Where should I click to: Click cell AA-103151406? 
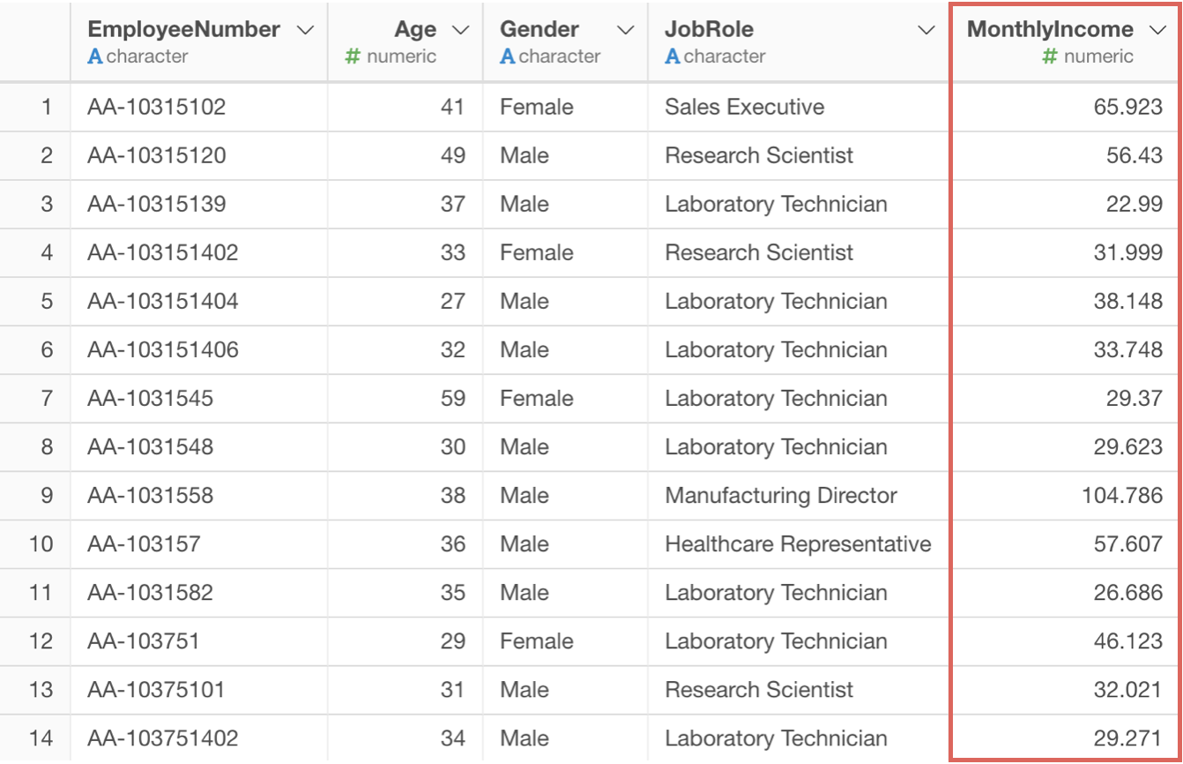pyautogui.click(x=199, y=350)
